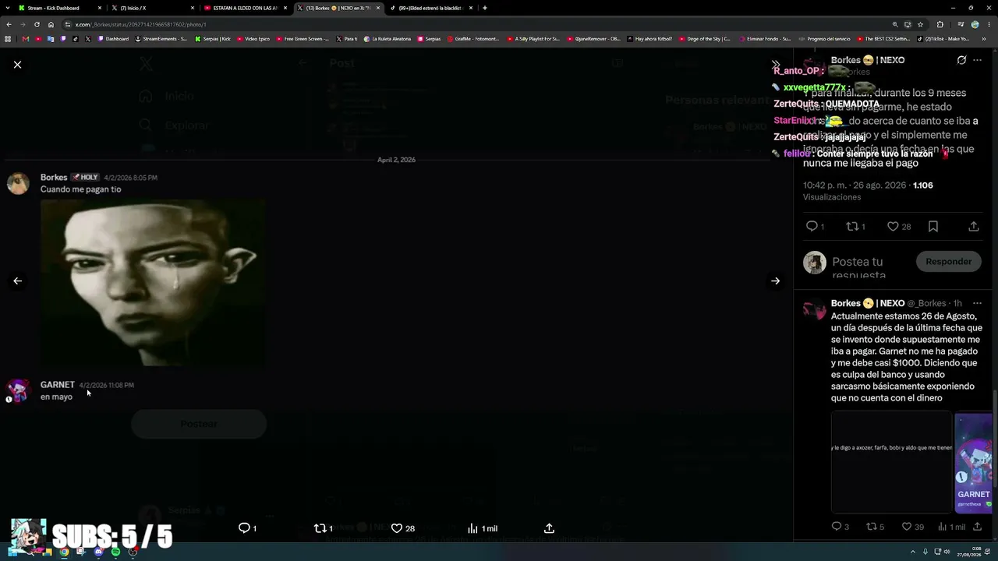
Task: Go to the previous photo
Action: point(17,281)
